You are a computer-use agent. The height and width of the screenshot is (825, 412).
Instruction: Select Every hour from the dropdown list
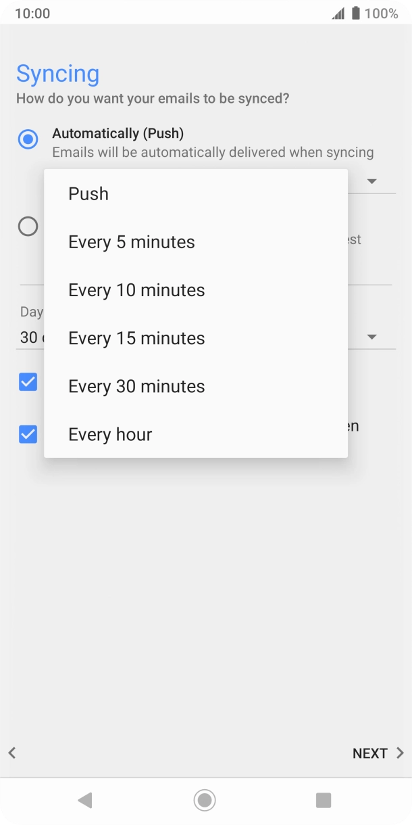click(110, 434)
